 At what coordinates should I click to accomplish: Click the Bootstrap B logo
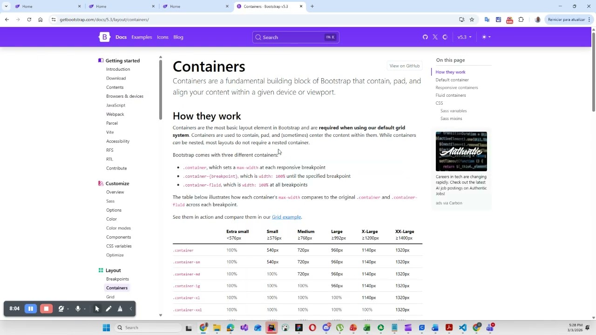pos(104,37)
